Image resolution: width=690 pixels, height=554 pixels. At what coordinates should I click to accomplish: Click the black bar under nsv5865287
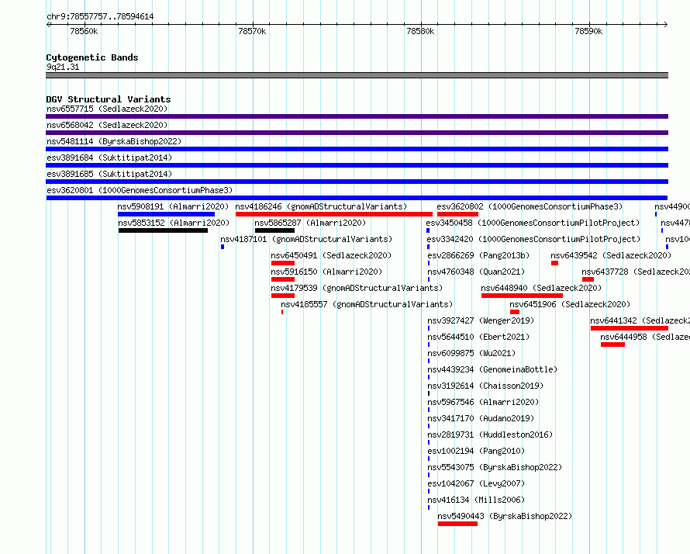point(274,230)
